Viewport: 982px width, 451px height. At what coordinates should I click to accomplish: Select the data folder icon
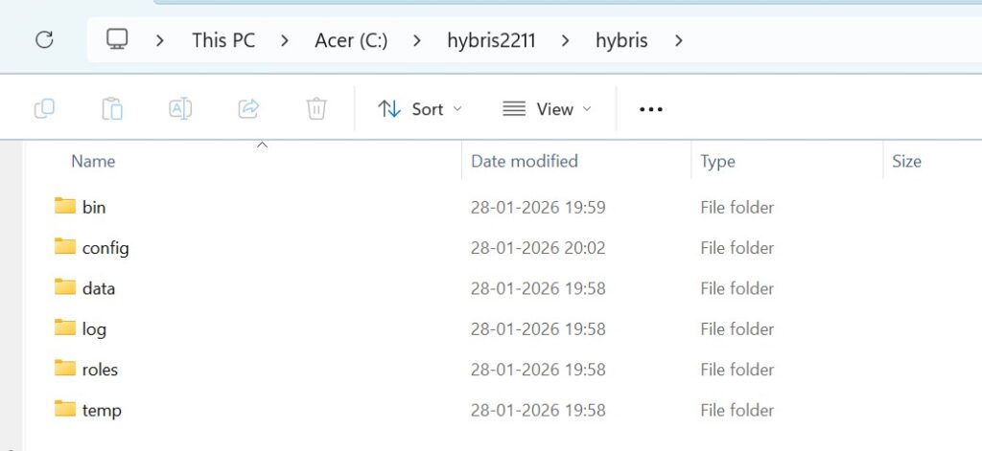[64, 287]
